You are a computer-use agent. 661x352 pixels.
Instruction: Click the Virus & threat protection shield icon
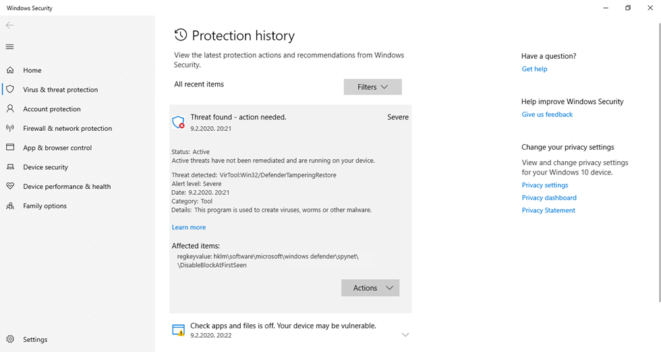(10, 89)
